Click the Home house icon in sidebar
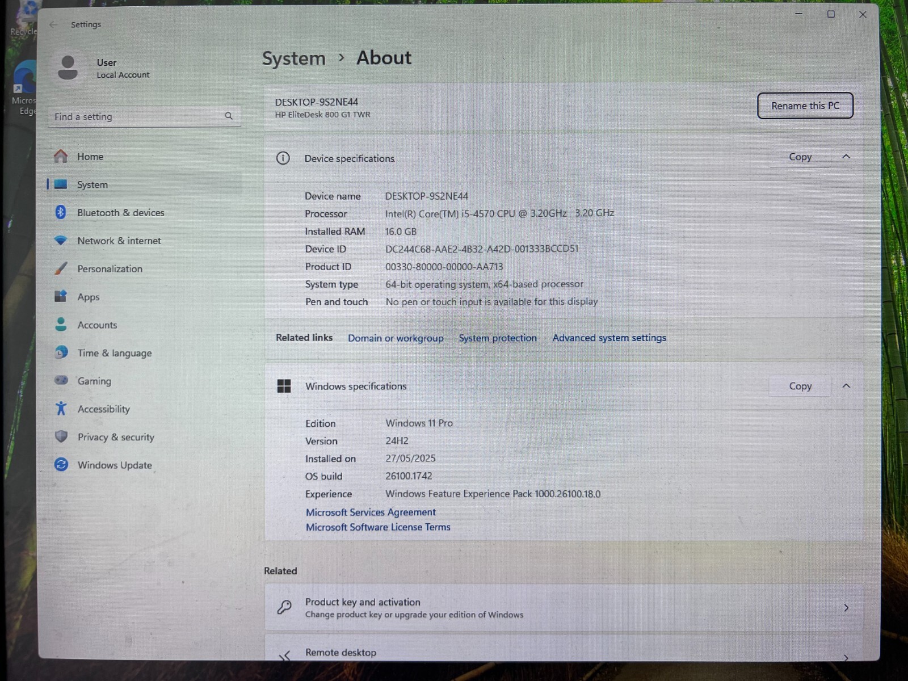908x681 pixels. coord(61,156)
